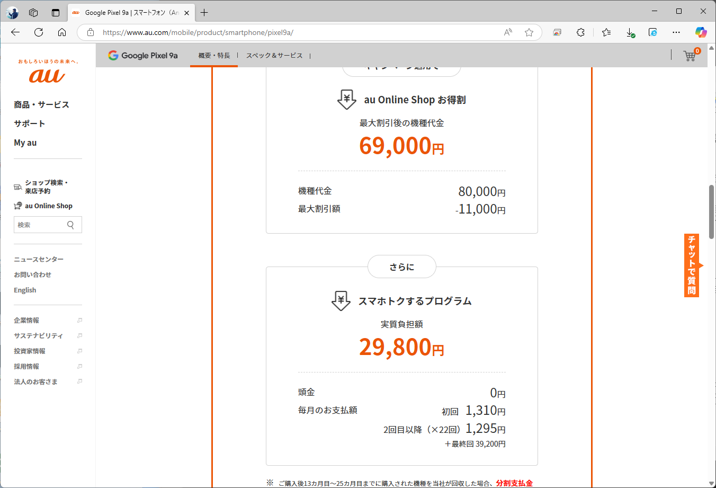Image resolution: width=716 pixels, height=488 pixels.
Task: Open チャットで質問 chat button
Action: (692, 265)
